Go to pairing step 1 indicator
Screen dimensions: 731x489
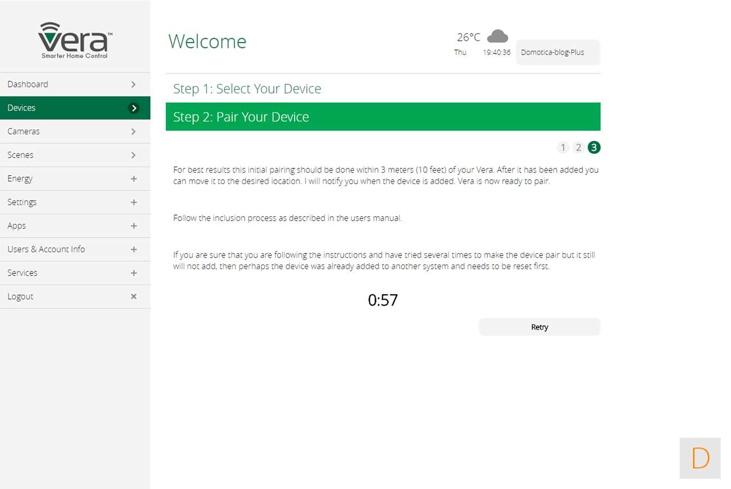(x=563, y=148)
